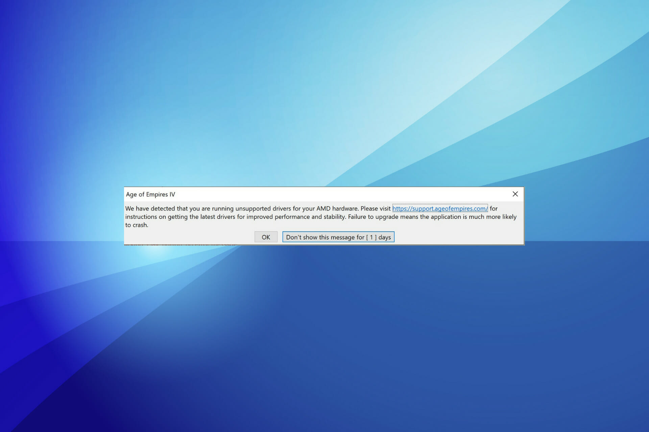Click Don't show this message for 1 days
This screenshot has width=649, height=432.
click(338, 237)
